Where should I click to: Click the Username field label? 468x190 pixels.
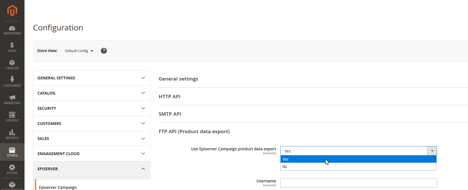(266, 181)
